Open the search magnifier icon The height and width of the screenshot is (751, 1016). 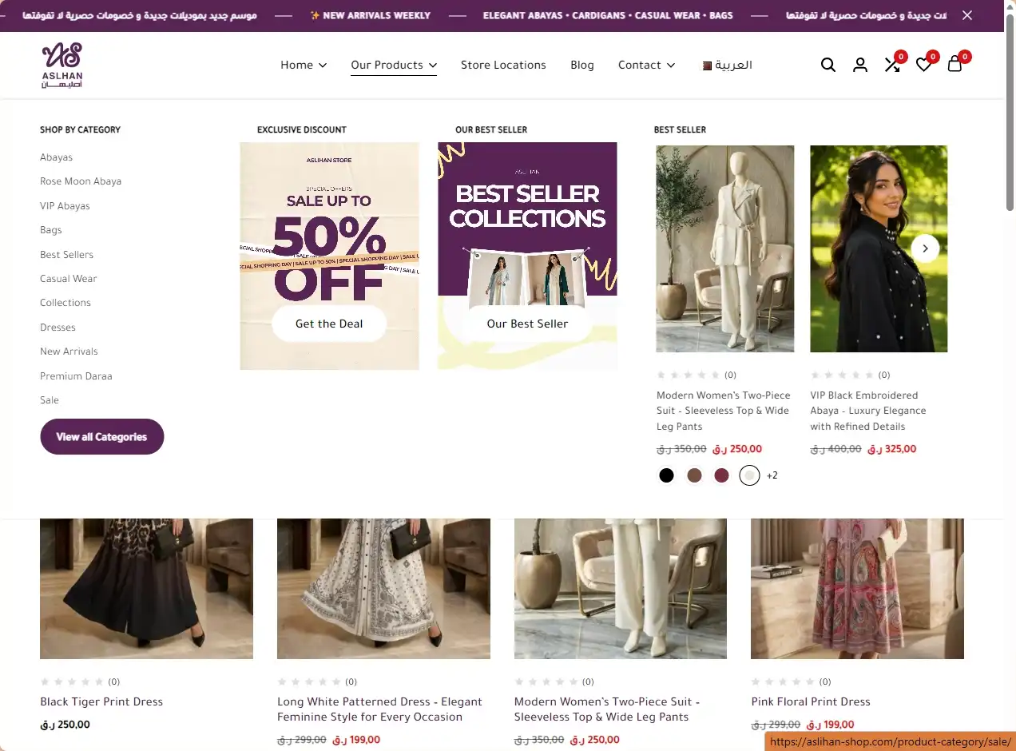[x=828, y=65]
